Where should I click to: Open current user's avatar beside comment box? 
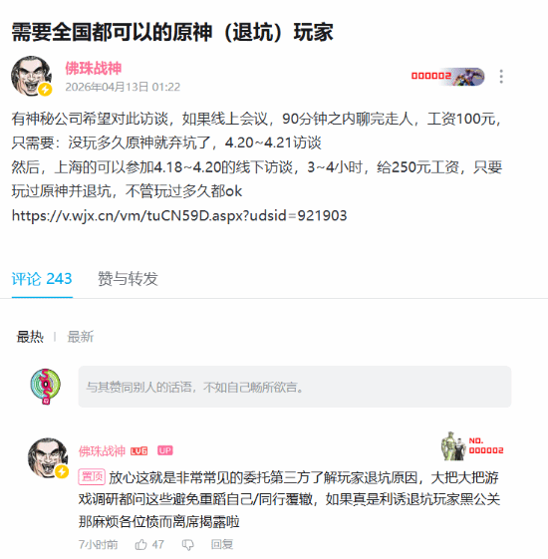tap(45, 386)
